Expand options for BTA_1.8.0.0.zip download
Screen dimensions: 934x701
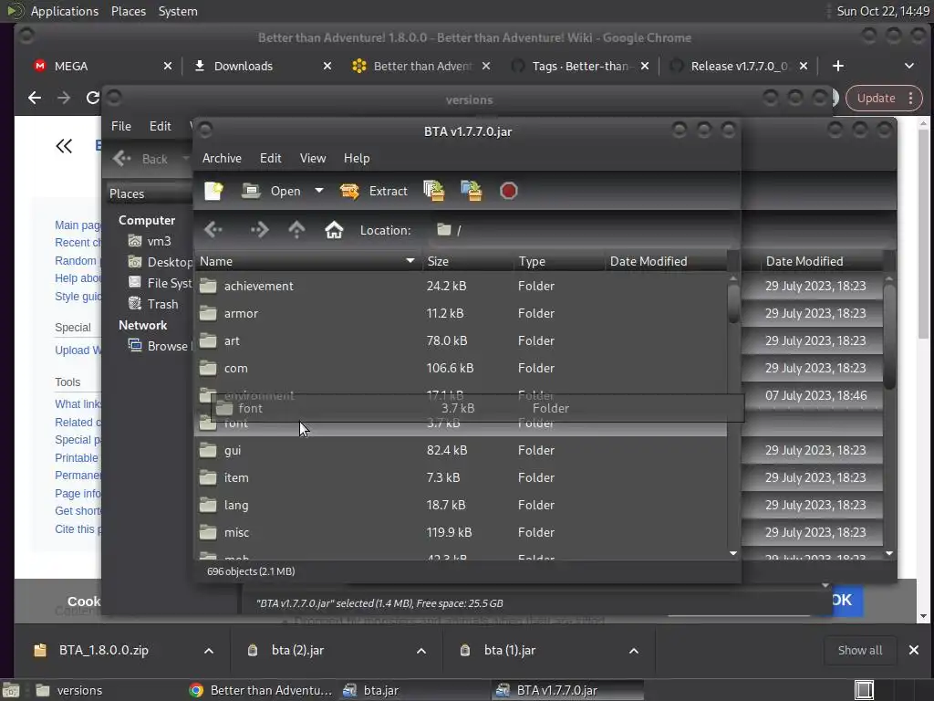click(209, 651)
